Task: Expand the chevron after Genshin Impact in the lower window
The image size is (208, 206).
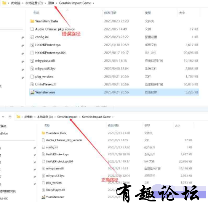Action: 80,117
